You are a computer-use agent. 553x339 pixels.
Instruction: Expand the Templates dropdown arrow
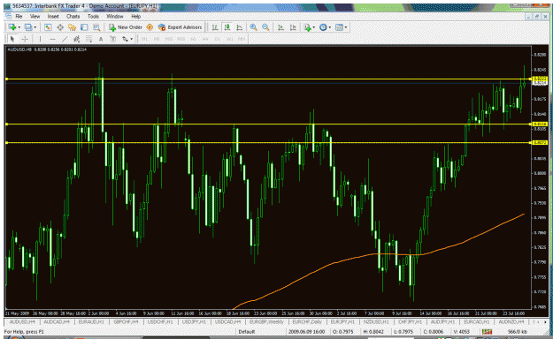pyautogui.click(x=346, y=27)
